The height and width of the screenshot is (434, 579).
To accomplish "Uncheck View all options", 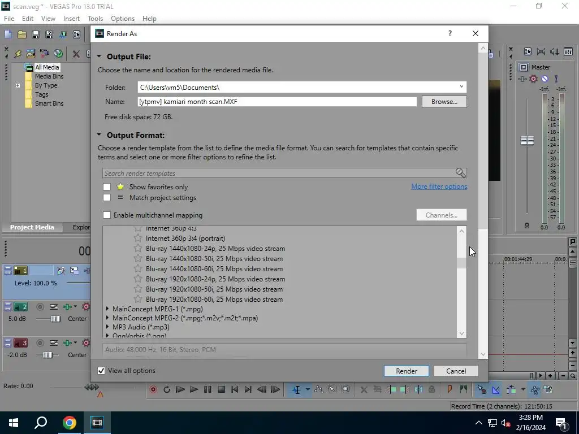I will (x=101, y=371).
